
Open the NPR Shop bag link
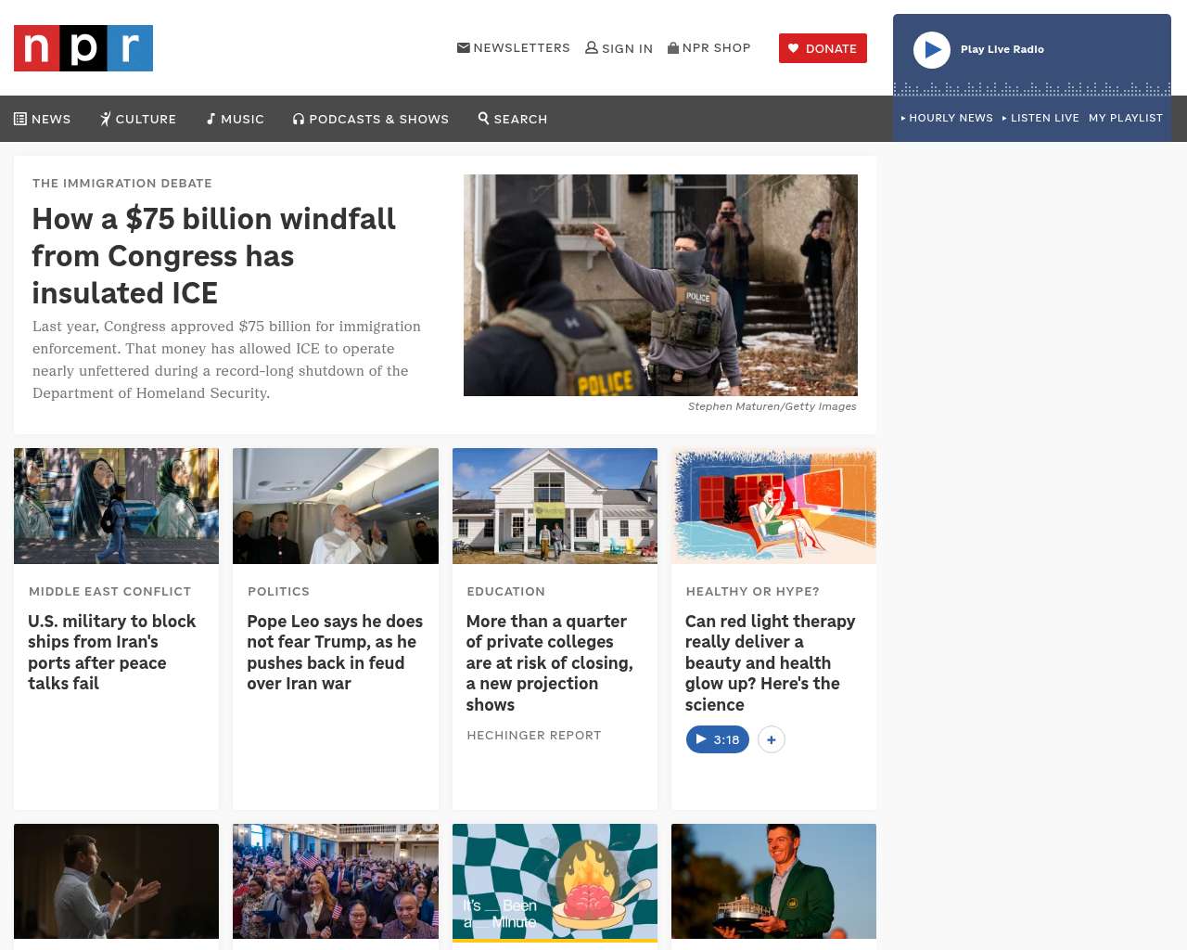click(x=709, y=48)
